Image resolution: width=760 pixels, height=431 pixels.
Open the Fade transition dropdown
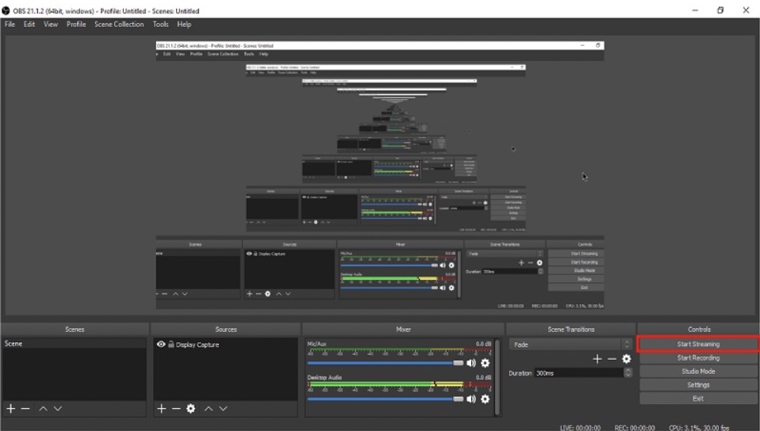570,345
